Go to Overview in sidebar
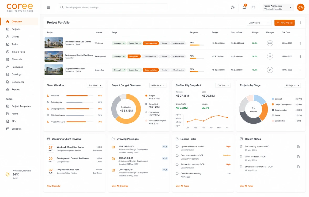309x197 pixels. (x=19, y=21)
